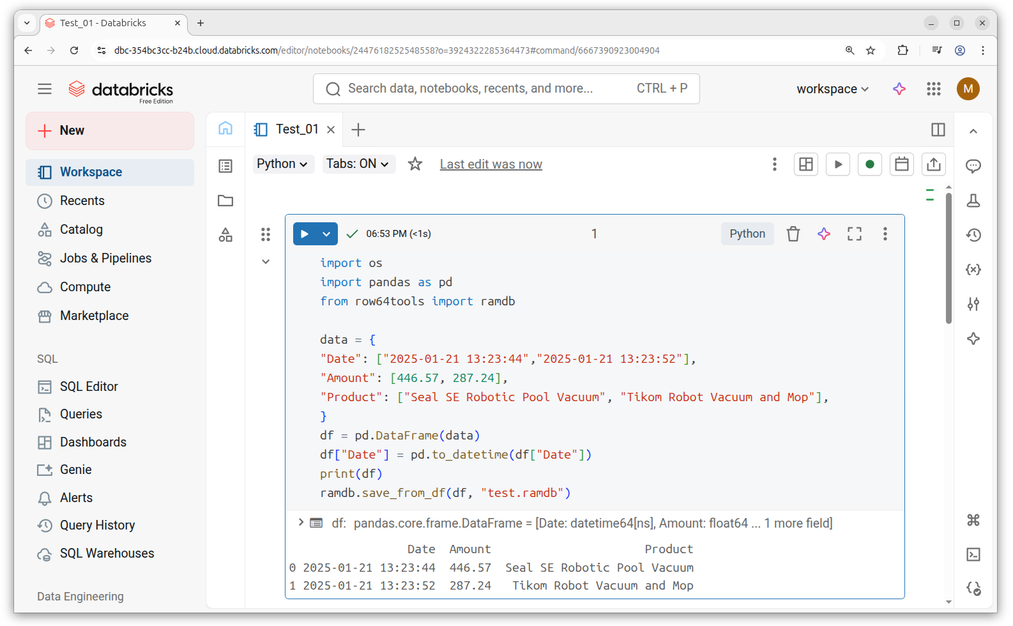The width and height of the screenshot is (1013, 626).
Task: Open the Python language dropdown
Action: (x=282, y=164)
